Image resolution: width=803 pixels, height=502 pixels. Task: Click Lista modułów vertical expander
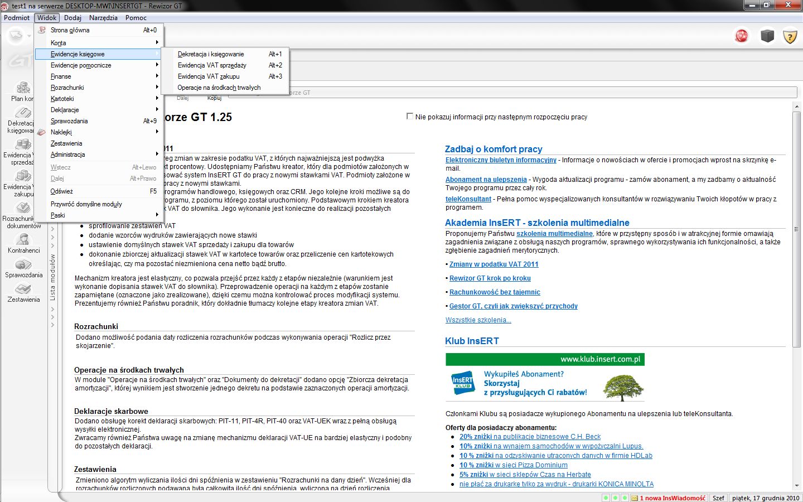(x=53, y=277)
